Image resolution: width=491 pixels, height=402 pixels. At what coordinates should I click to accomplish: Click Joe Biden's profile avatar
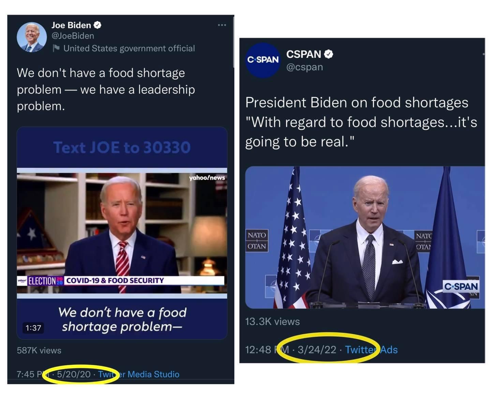pos(32,37)
